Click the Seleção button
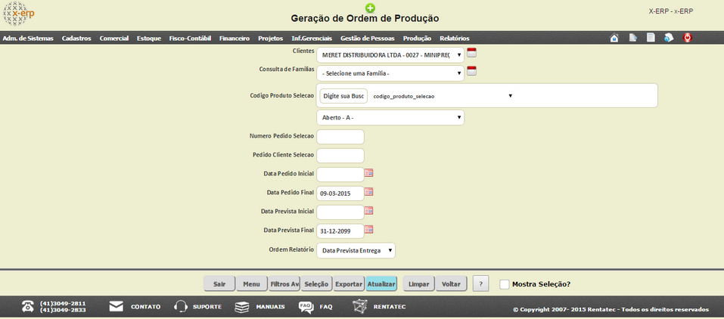 pos(316,284)
